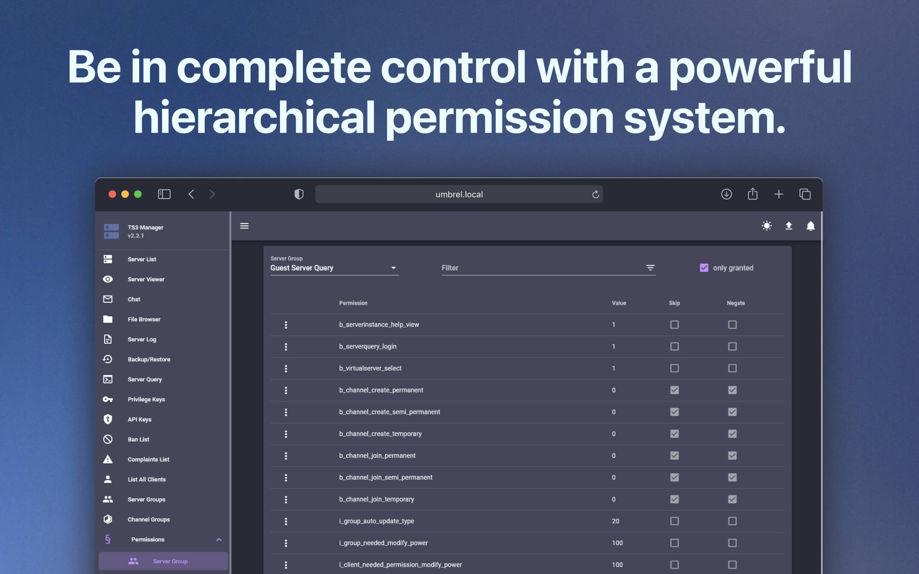This screenshot has width=919, height=574.
Task: Go to Ban List in sidebar
Action: [x=138, y=439]
